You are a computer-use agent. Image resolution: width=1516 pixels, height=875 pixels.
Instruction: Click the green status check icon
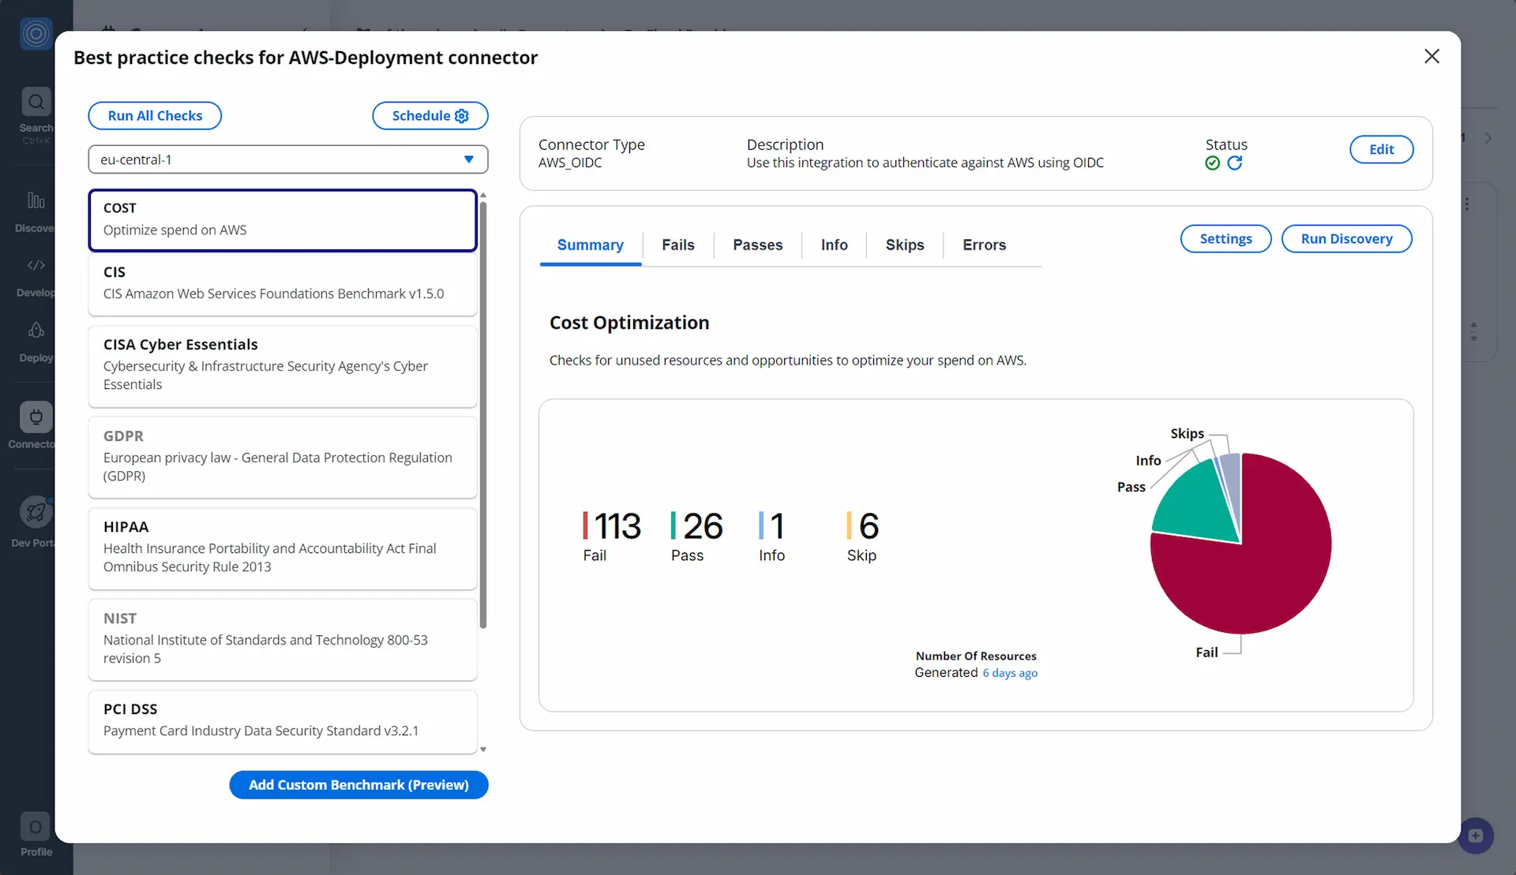pyautogui.click(x=1213, y=163)
